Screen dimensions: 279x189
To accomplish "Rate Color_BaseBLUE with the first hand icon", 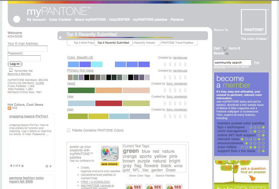I will tap(165, 64).
